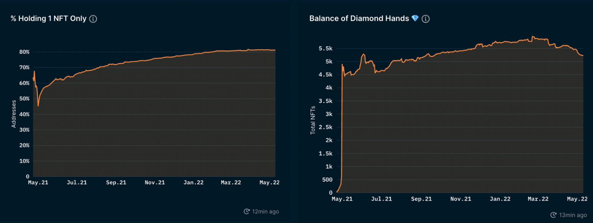Click the diamond emoji in right chart title

coord(415,18)
